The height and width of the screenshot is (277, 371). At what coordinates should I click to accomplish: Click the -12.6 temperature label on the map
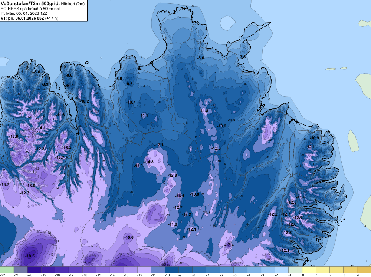point(292,224)
